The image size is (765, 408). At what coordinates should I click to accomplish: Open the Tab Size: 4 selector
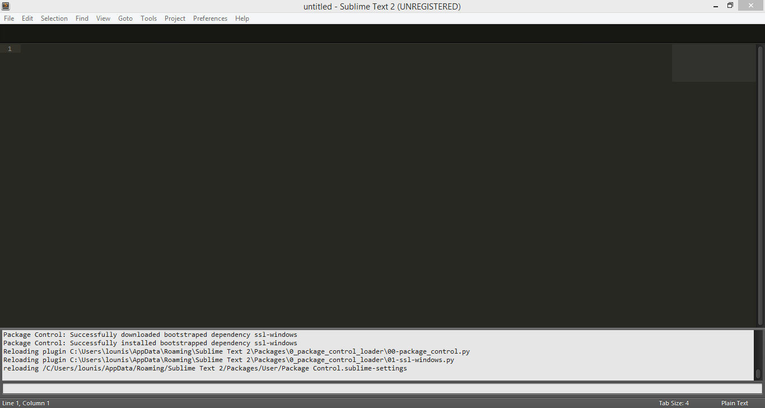point(674,403)
